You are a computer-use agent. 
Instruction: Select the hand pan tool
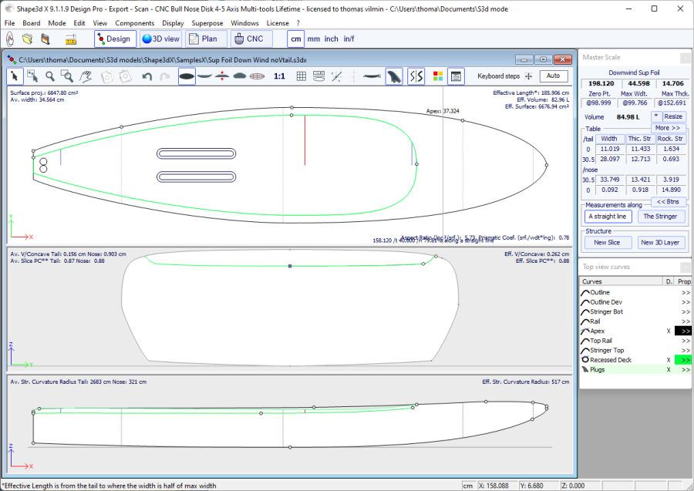86,76
